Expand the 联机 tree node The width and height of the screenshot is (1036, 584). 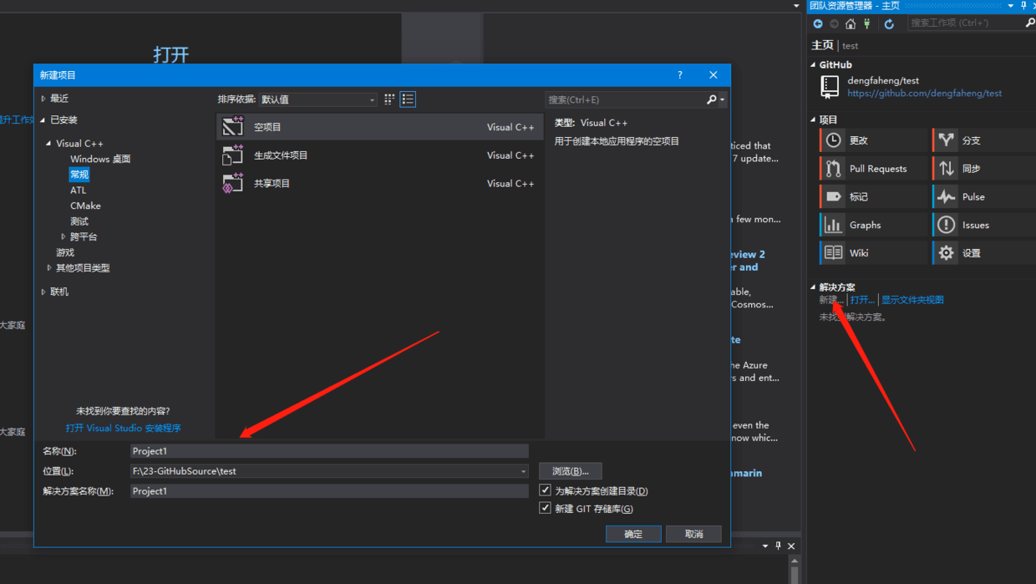coord(43,292)
